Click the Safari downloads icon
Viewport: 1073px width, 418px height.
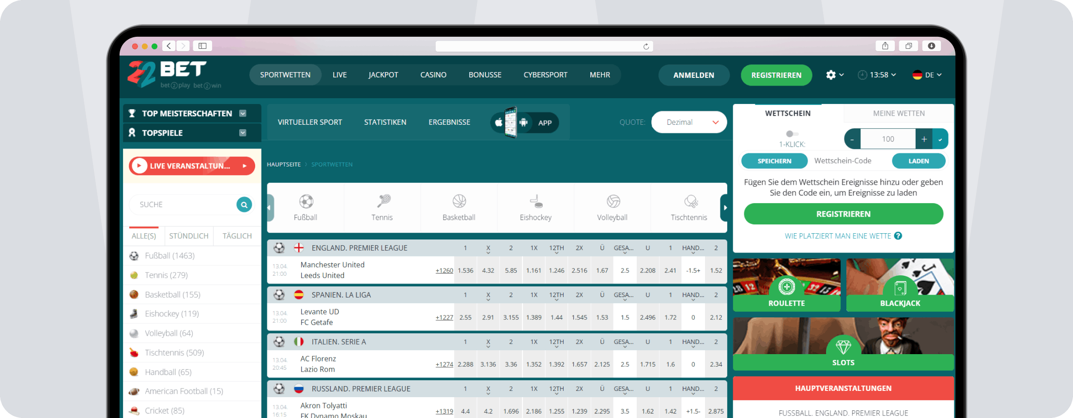point(932,46)
